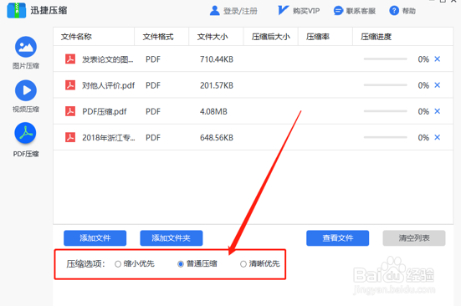Screen dimensions: 461x306
Task: Click the 添加文件 button
Action: 95,238
